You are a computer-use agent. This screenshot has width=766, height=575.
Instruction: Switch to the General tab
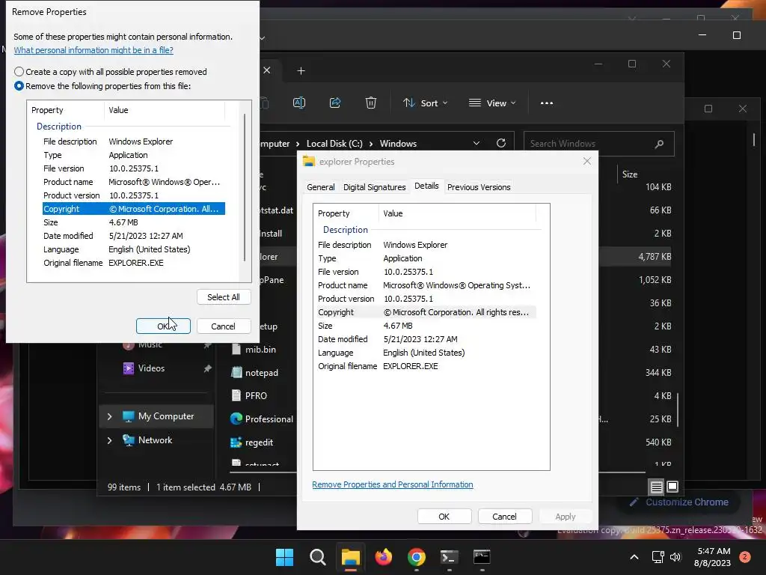(320, 187)
